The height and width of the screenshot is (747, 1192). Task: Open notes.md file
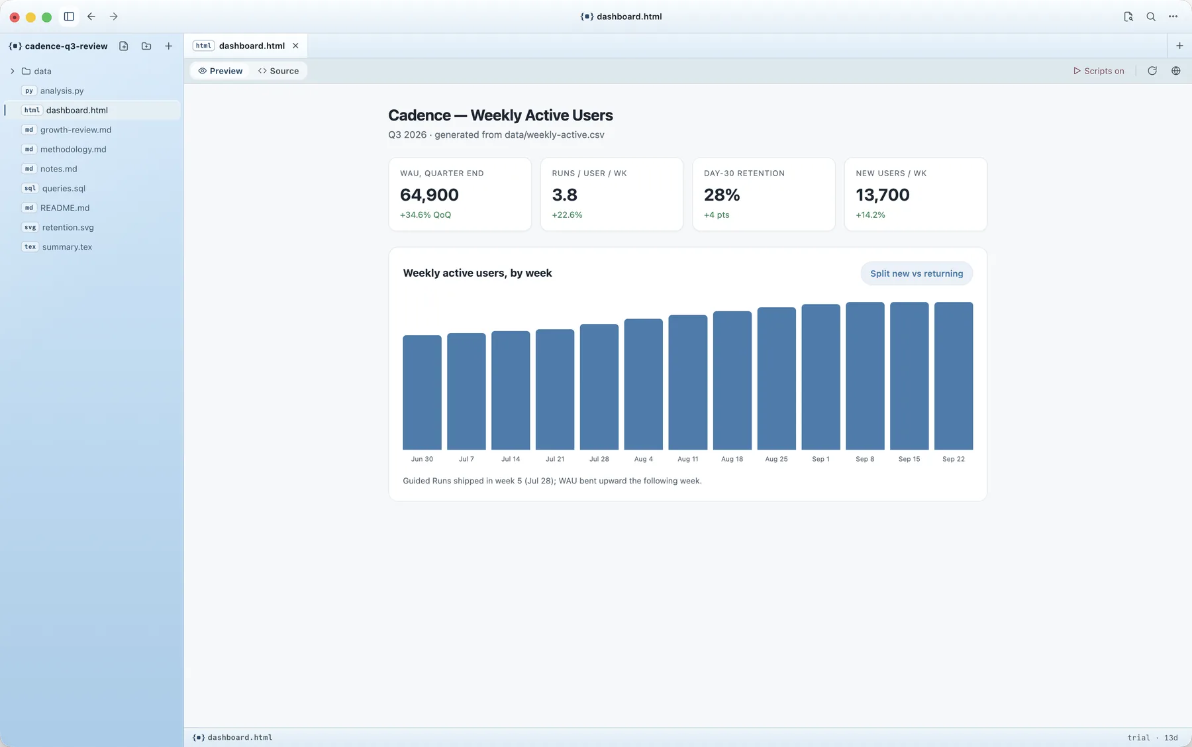(x=93, y=169)
